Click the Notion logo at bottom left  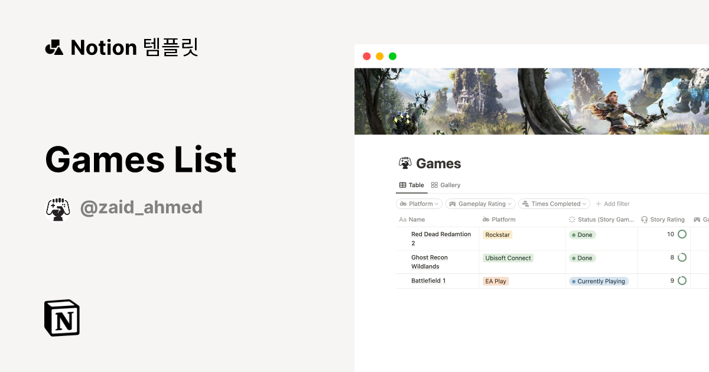tap(62, 318)
